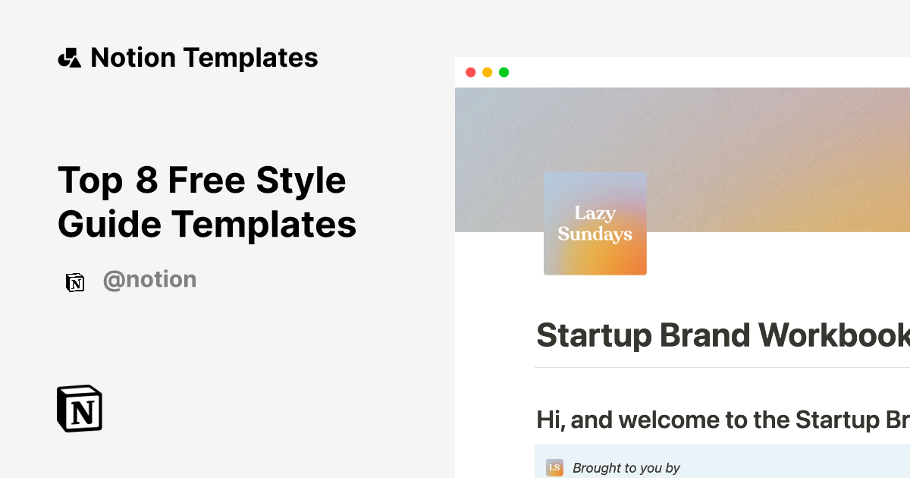
Task: Click the Startup Brand Workbook page title
Action: click(x=720, y=335)
